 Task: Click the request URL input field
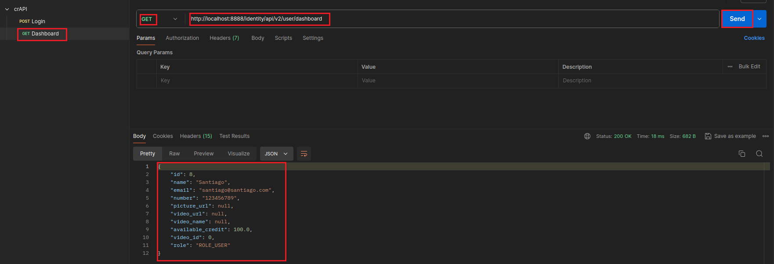[x=439, y=19]
